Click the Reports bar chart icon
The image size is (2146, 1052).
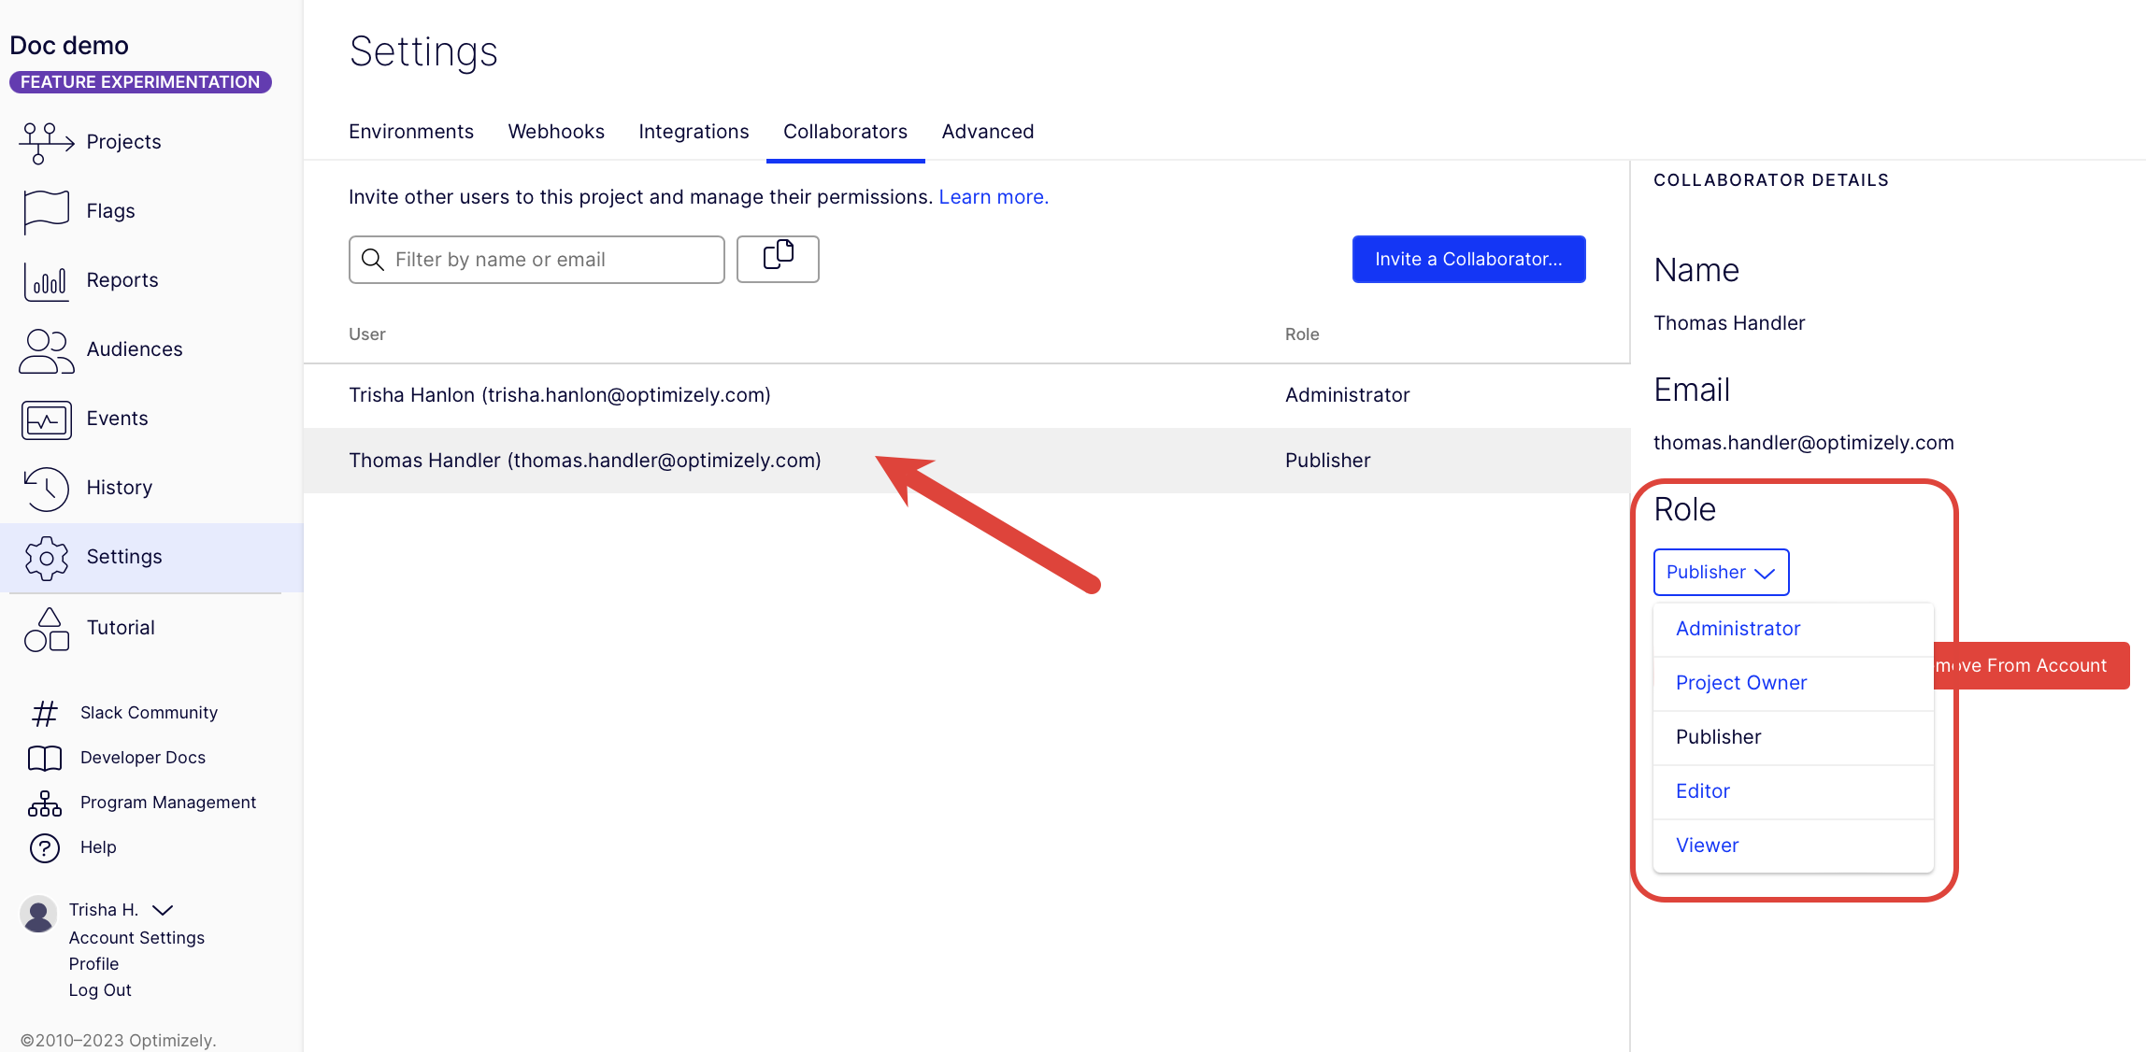(45, 280)
